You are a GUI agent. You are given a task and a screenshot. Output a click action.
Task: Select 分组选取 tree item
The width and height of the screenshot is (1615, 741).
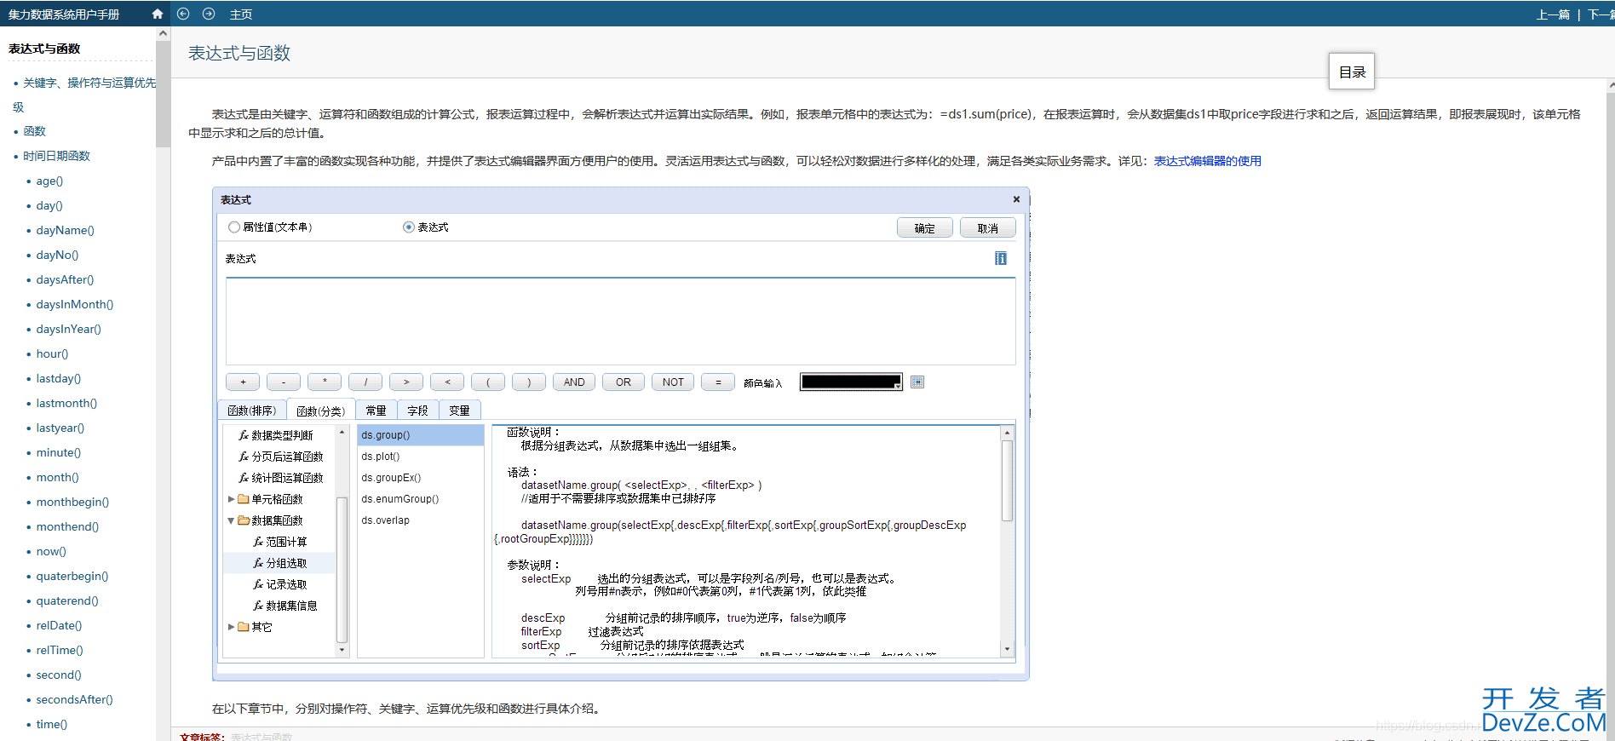pos(286,563)
